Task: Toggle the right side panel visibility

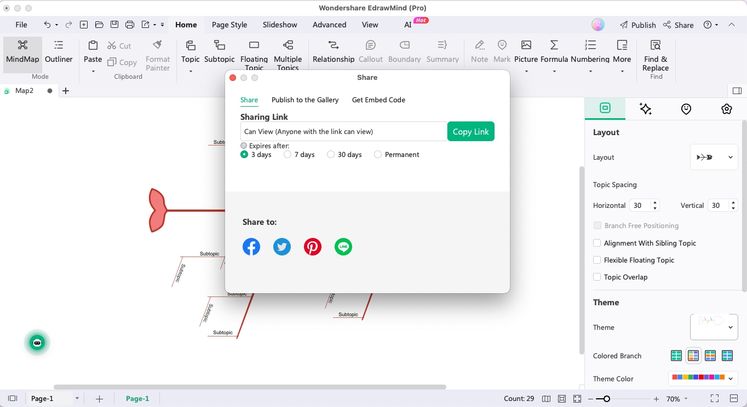Action: (x=737, y=91)
